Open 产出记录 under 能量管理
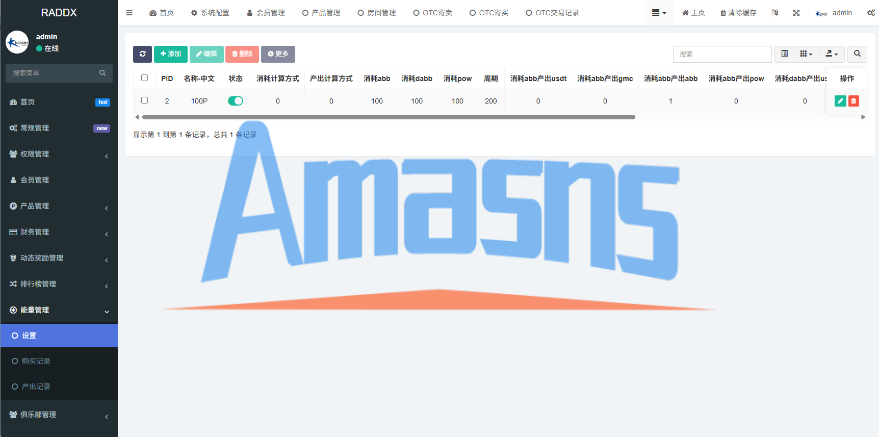 pos(59,387)
